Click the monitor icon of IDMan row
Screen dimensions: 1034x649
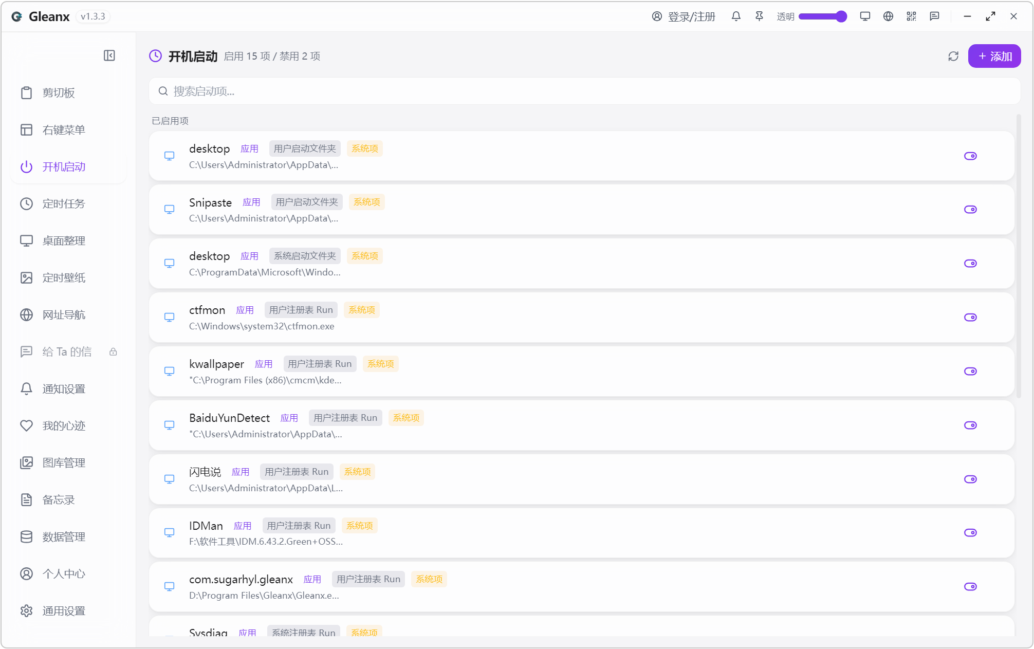pyautogui.click(x=169, y=533)
